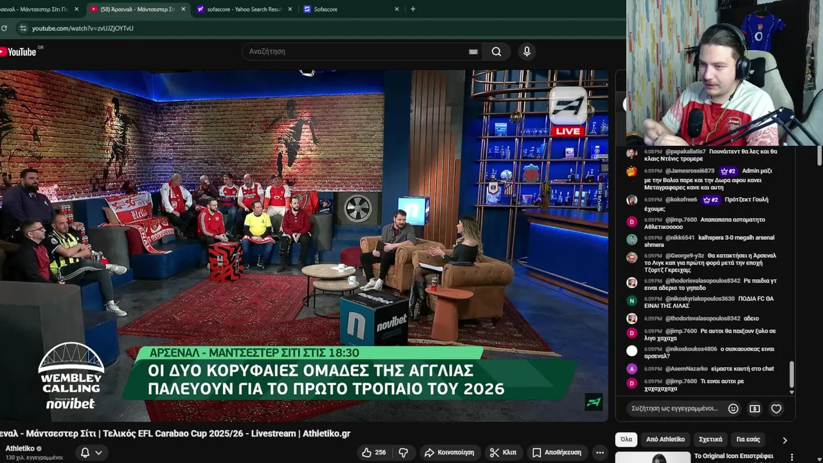The height and width of the screenshot is (463, 823).
Task: Open the emoji picker in live chat
Action: click(733, 408)
